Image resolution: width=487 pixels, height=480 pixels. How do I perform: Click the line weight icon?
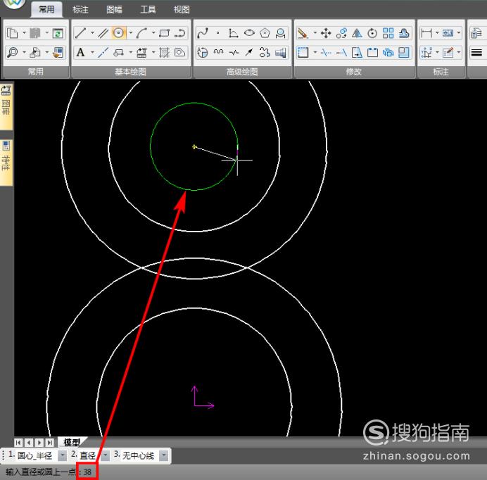pyautogui.click(x=476, y=52)
